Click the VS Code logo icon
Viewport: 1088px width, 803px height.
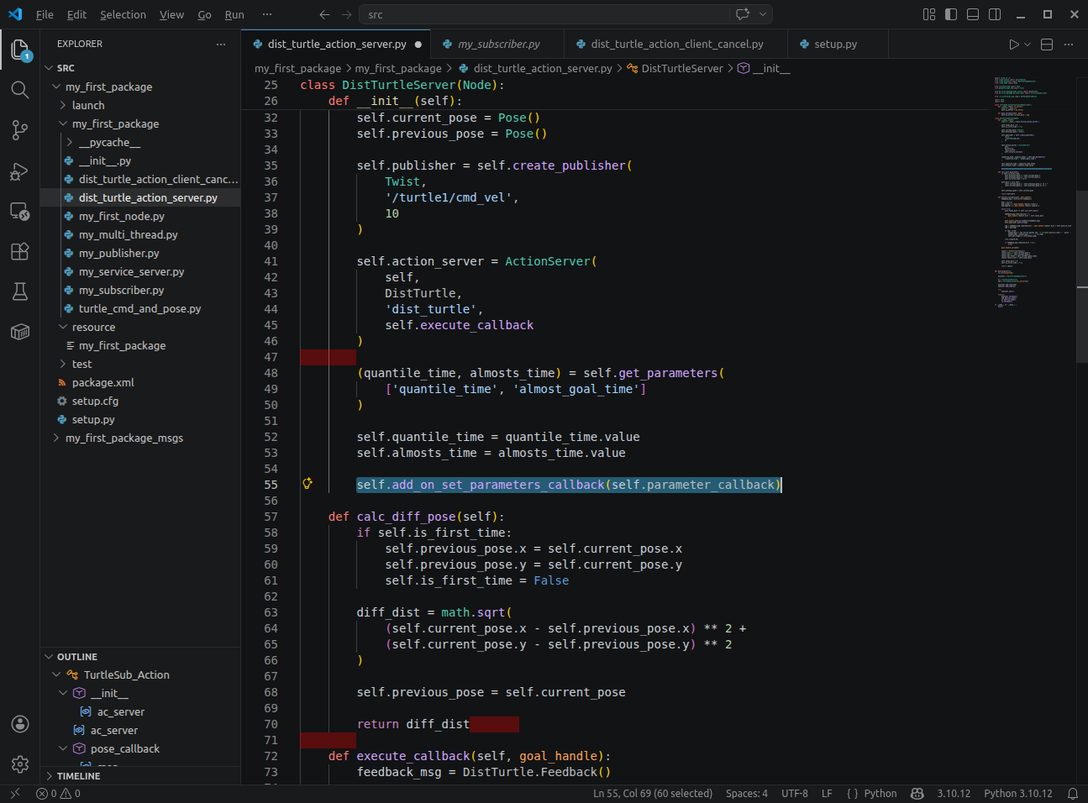[x=15, y=14]
